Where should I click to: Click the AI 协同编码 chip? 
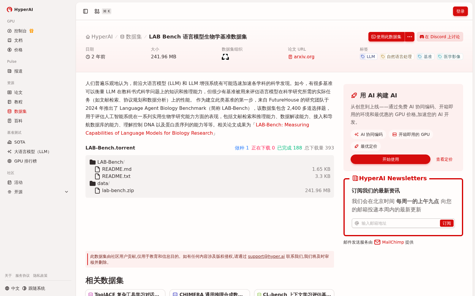(368, 134)
